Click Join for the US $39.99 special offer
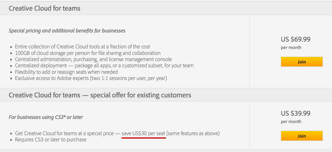332x152 pixels. pyautogui.click(x=302, y=136)
